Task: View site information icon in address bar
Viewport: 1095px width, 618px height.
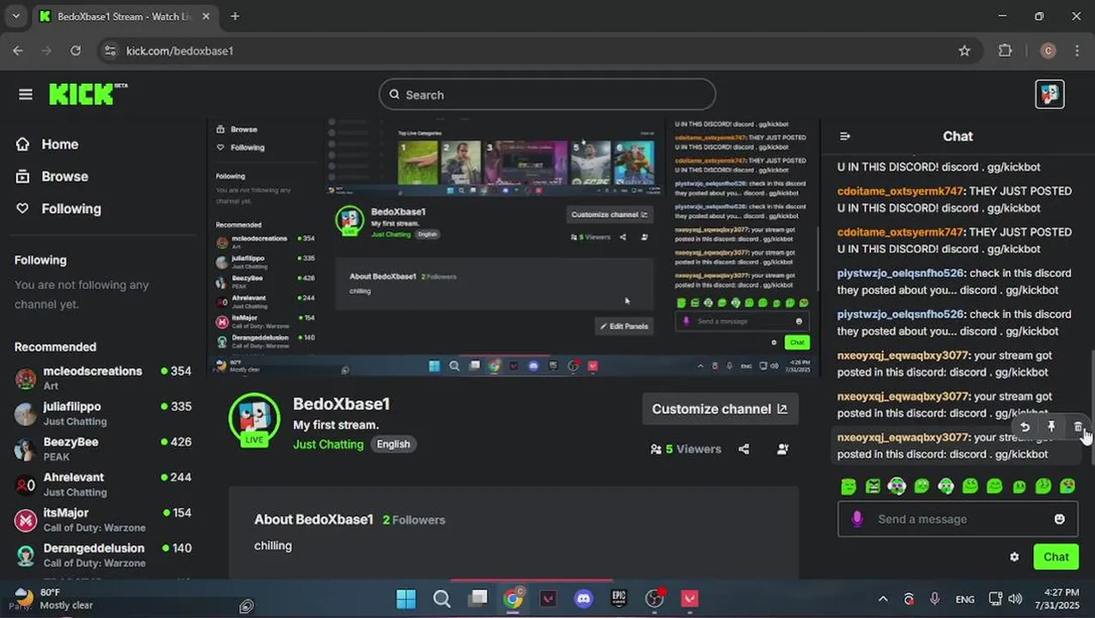Action: click(109, 51)
